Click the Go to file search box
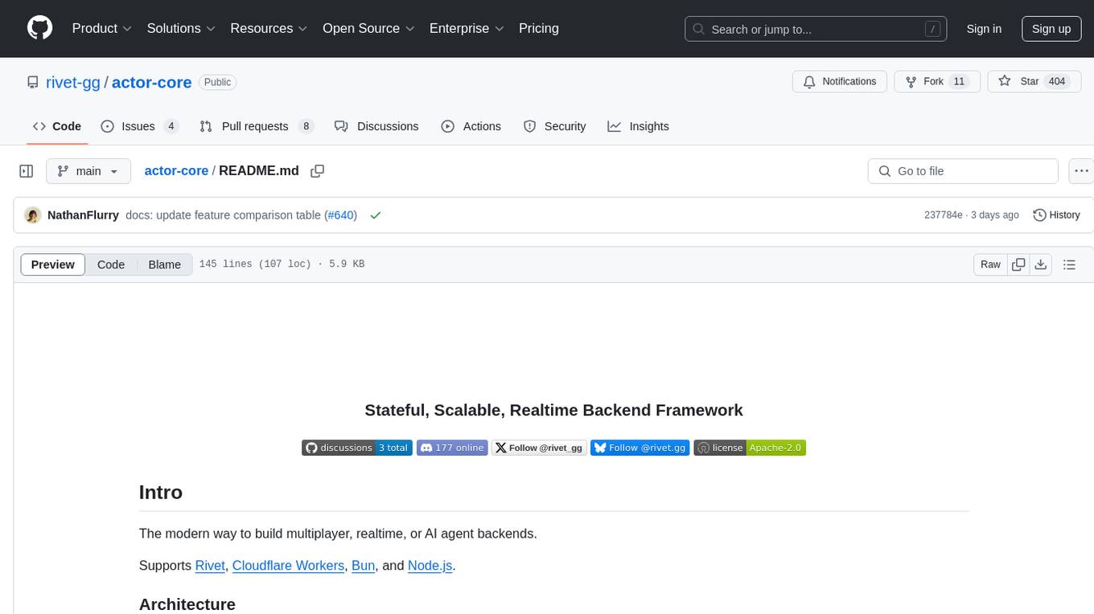Screen dimensions: 1094x614 click(963, 171)
